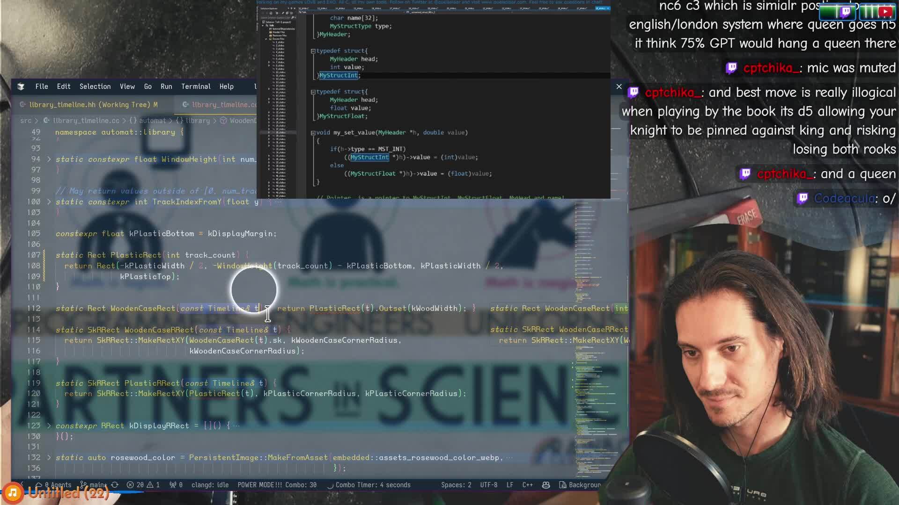The width and height of the screenshot is (899, 505).
Task: Change indentation via Spaces: 2
Action: (456, 485)
